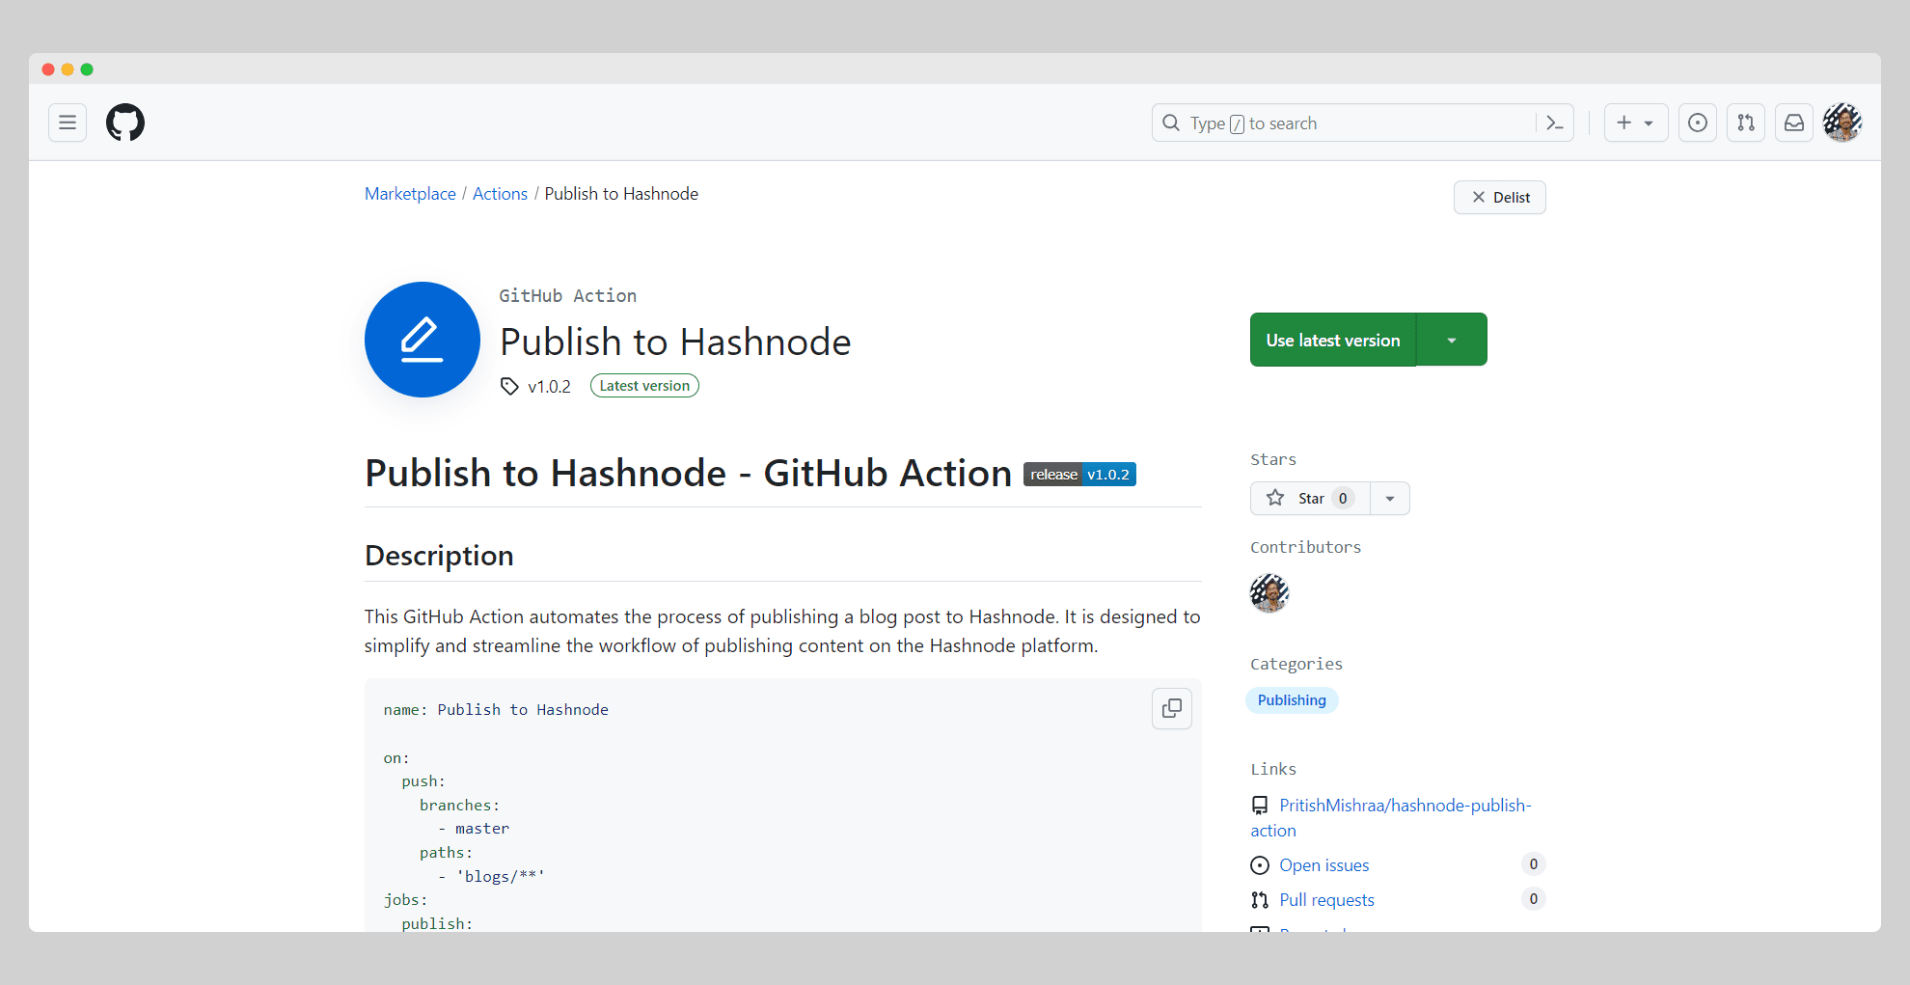1910x985 pixels.
Task: Select the Publishing category tag
Action: click(1291, 700)
